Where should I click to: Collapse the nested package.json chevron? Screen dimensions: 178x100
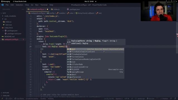(3, 31)
